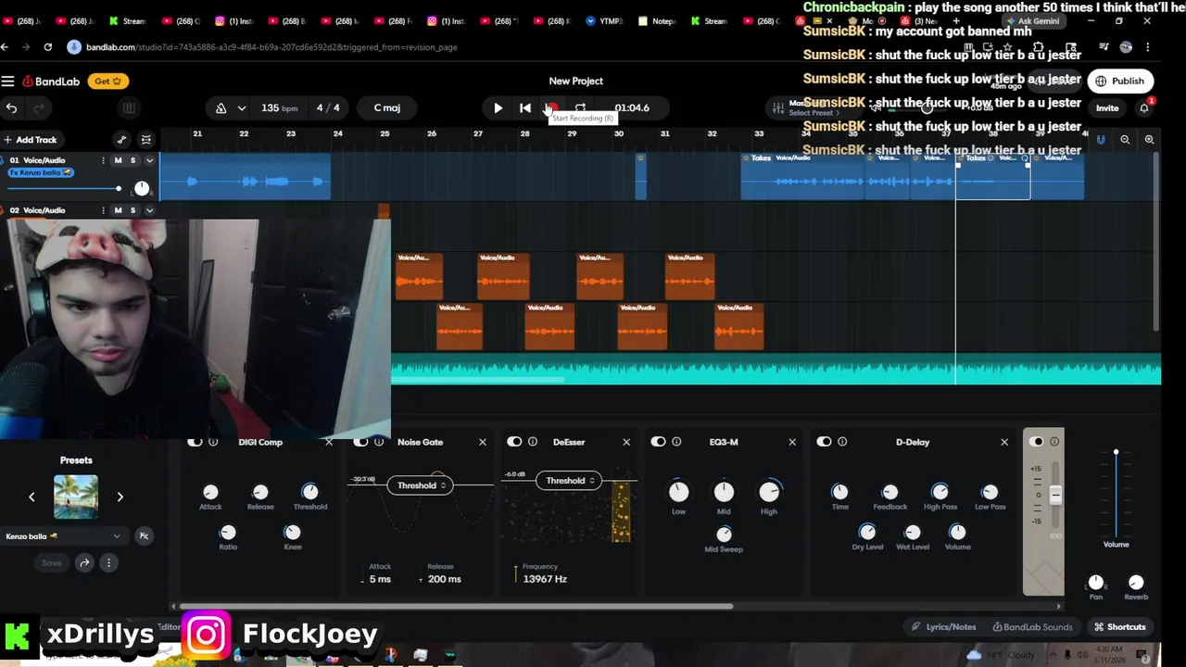Image resolution: width=1186 pixels, height=667 pixels.
Task: Show EQ3-M info icon
Action: [x=676, y=443]
